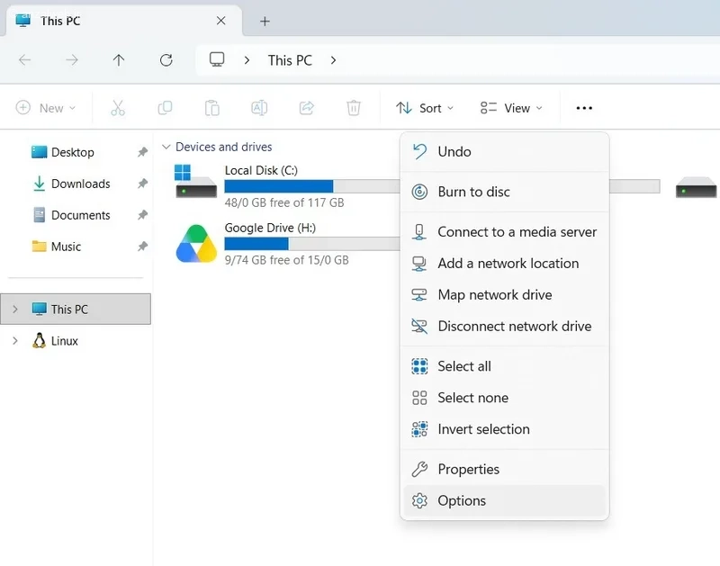Click the Paste clipboard icon
720x566 pixels.
point(212,108)
